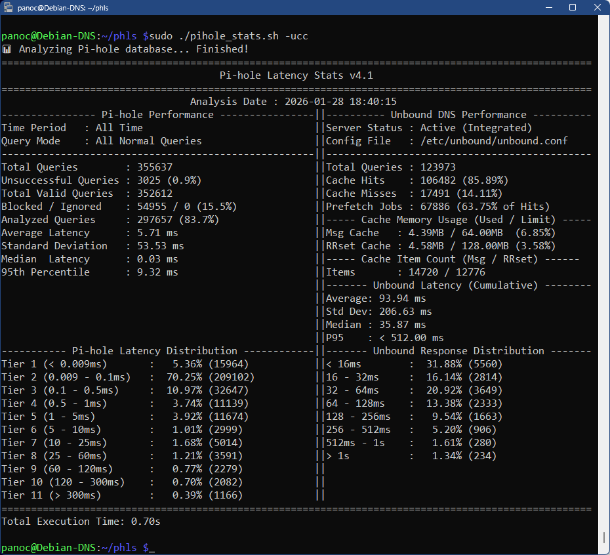Image resolution: width=610 pixels, height=555 pixels.
Task: Click the vertical scrollbar thumb at bottom right
Action: click(604, 537)
